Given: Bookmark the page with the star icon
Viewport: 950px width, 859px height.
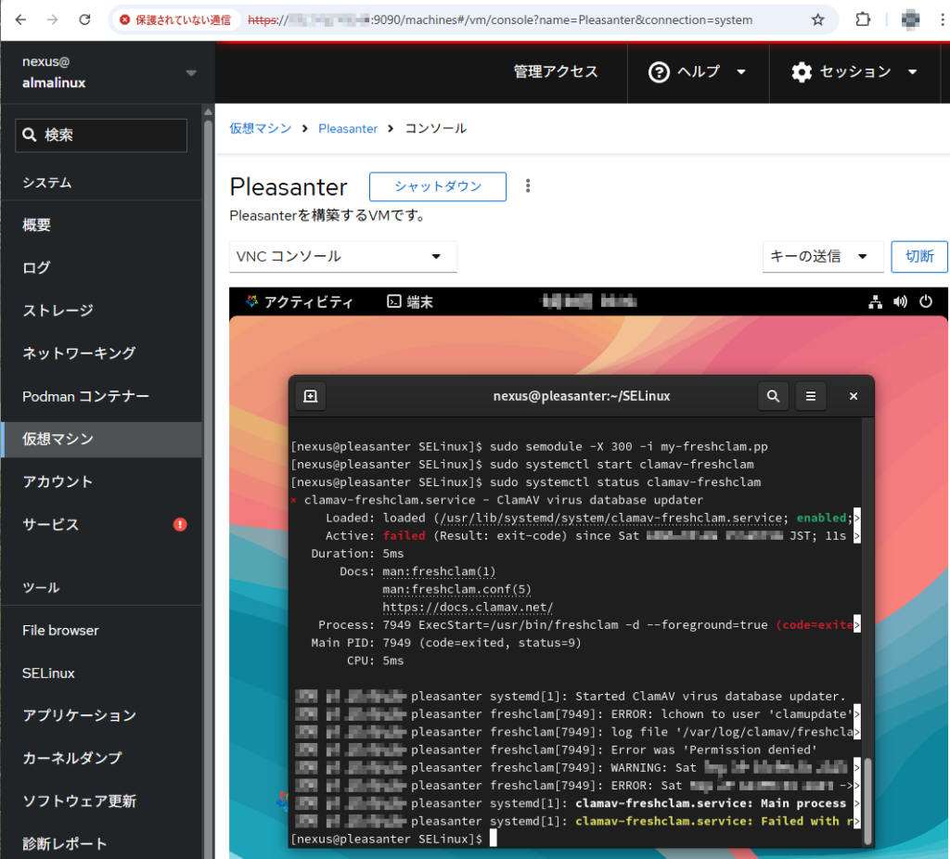Looking at the screenshot, I should click(x=817, y=19).
